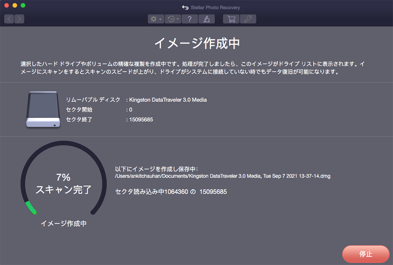Click the description paragraph about drive imaging
The width and height of the screenshot is (393, 265).
point(193,68)
